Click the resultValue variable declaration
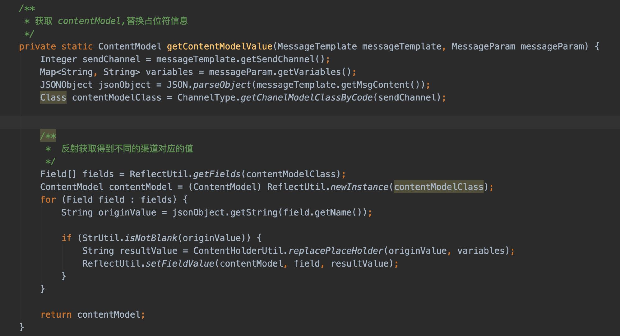620x336 pixels. tap(148, 251)
